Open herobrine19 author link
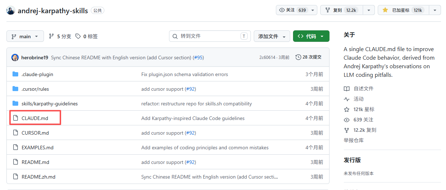This screenshot has height=190, width=446. 35,57
